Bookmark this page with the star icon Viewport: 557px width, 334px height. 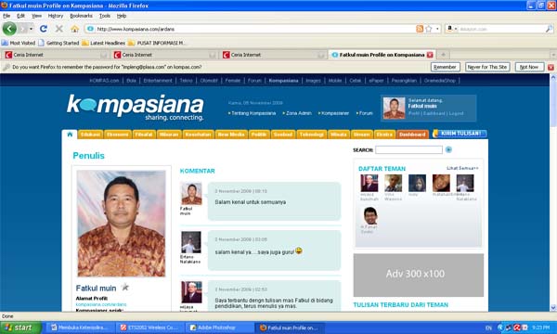coord(429,29)
